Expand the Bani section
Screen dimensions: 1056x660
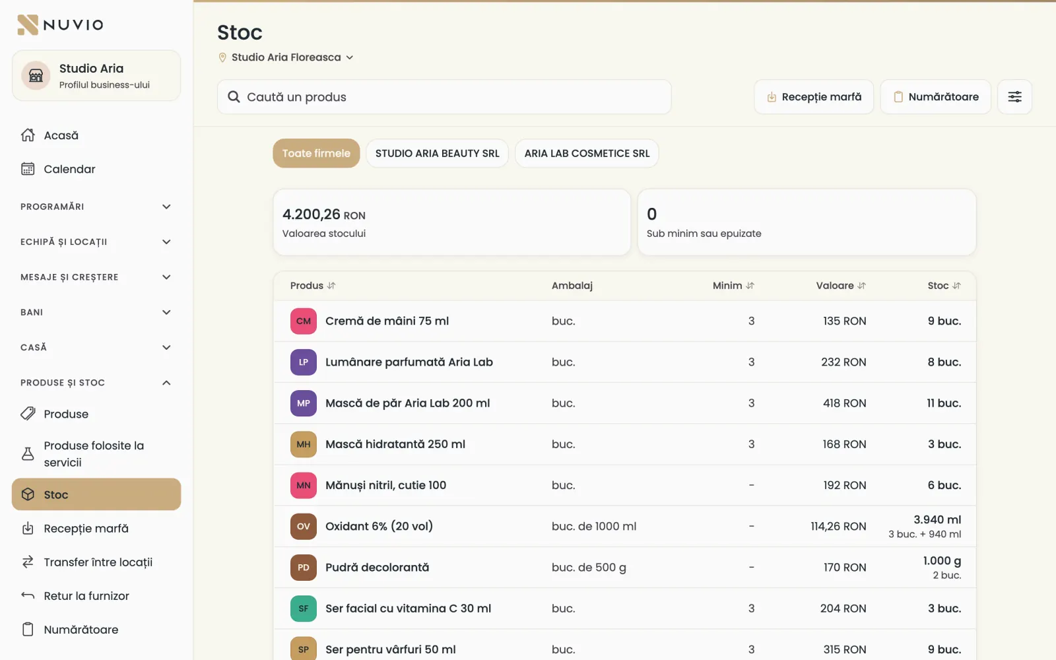[x=96, y=312]
